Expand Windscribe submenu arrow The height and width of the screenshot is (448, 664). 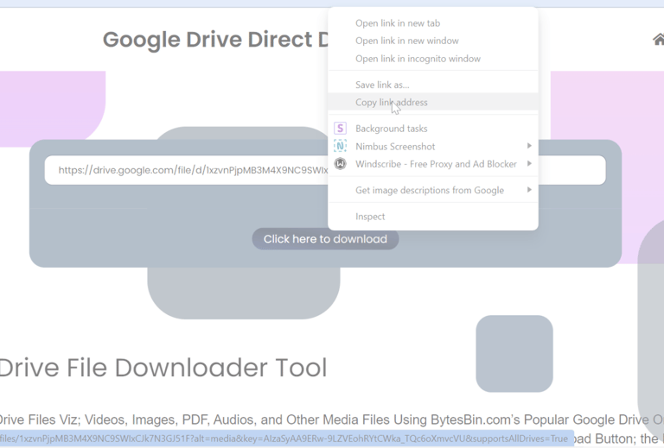click(529, 163)
